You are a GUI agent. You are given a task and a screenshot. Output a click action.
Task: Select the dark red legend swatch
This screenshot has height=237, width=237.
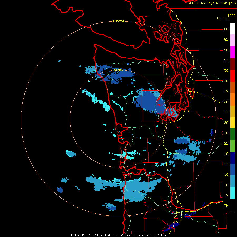[233, 64]
